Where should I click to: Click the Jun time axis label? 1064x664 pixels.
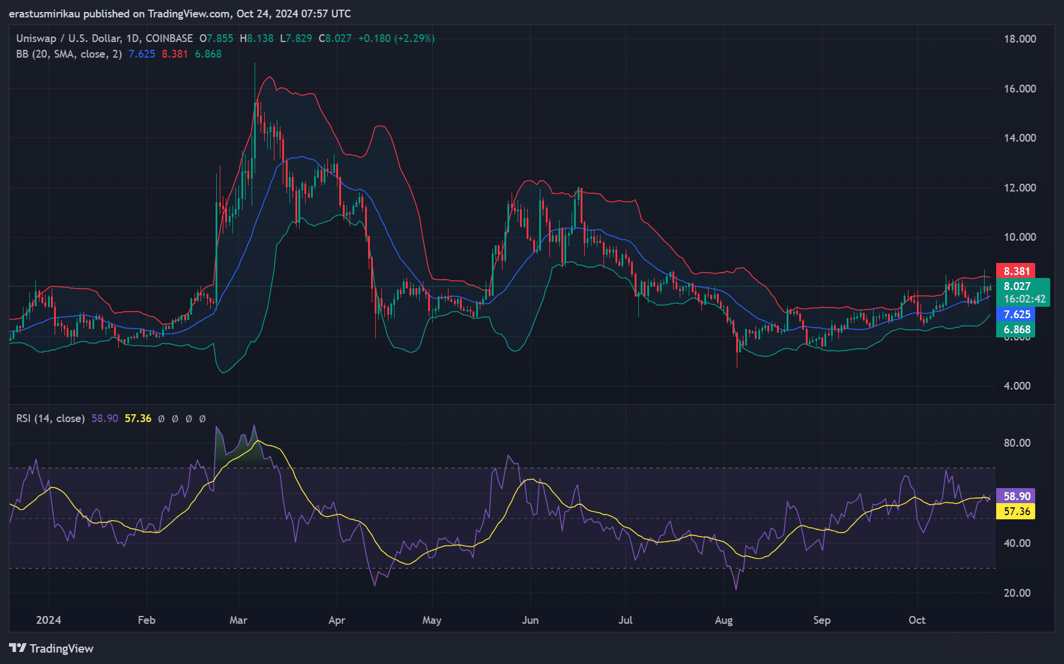[530, 620]
